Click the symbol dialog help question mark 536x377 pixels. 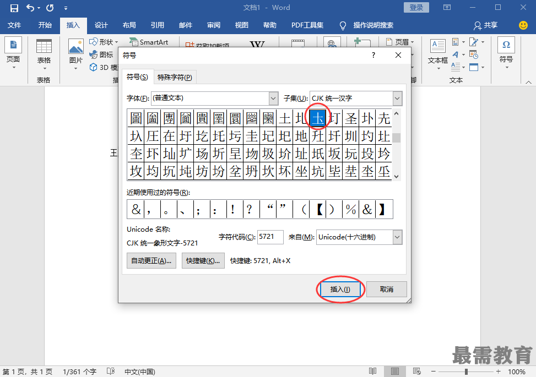(x=373, y=55)
